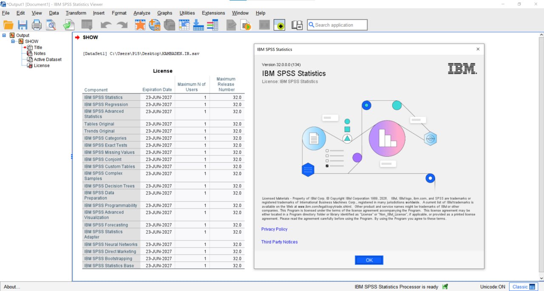544x291 pixels.
Task: Click the pane splitter handle between outline and output
Action: point(72,157)
